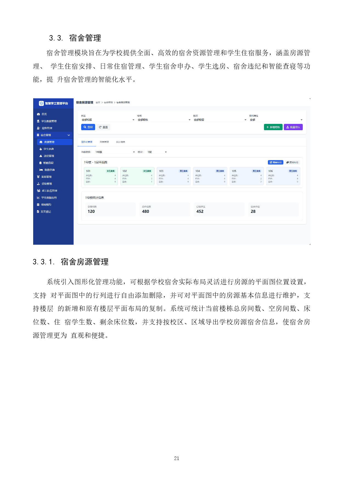Click the 资助管理 hand-holding icon
Screen dimensions: 340x482
[x=38, y=184]
